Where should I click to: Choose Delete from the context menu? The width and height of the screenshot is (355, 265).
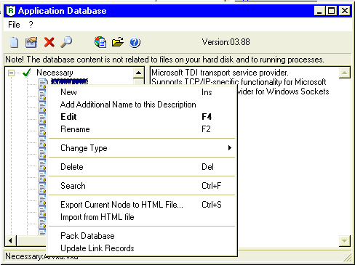click(x=143, y=167)
